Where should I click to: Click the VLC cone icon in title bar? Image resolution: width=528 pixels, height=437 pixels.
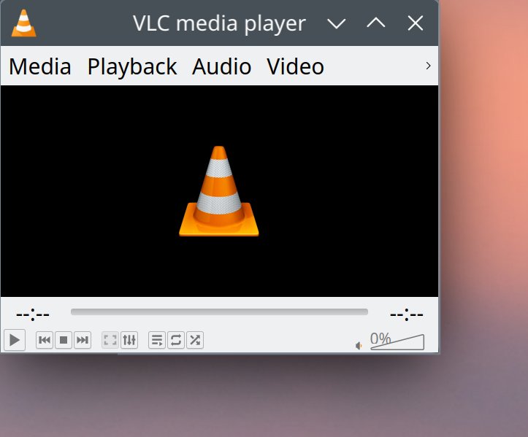pyautogui.click(x=23, y=23)
